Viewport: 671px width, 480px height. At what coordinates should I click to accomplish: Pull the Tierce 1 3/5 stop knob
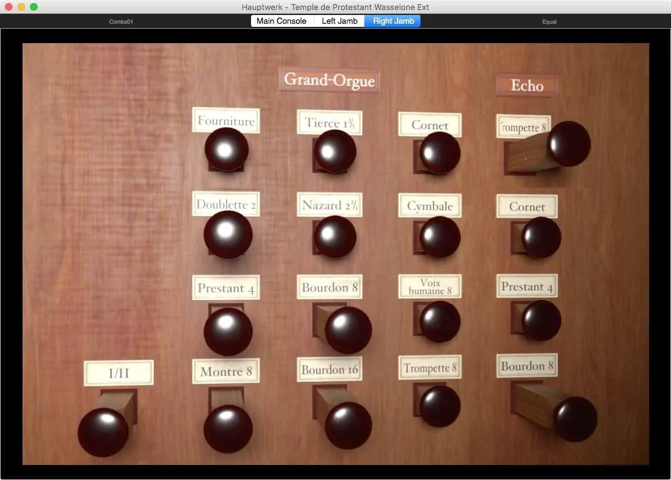(335, 151)
